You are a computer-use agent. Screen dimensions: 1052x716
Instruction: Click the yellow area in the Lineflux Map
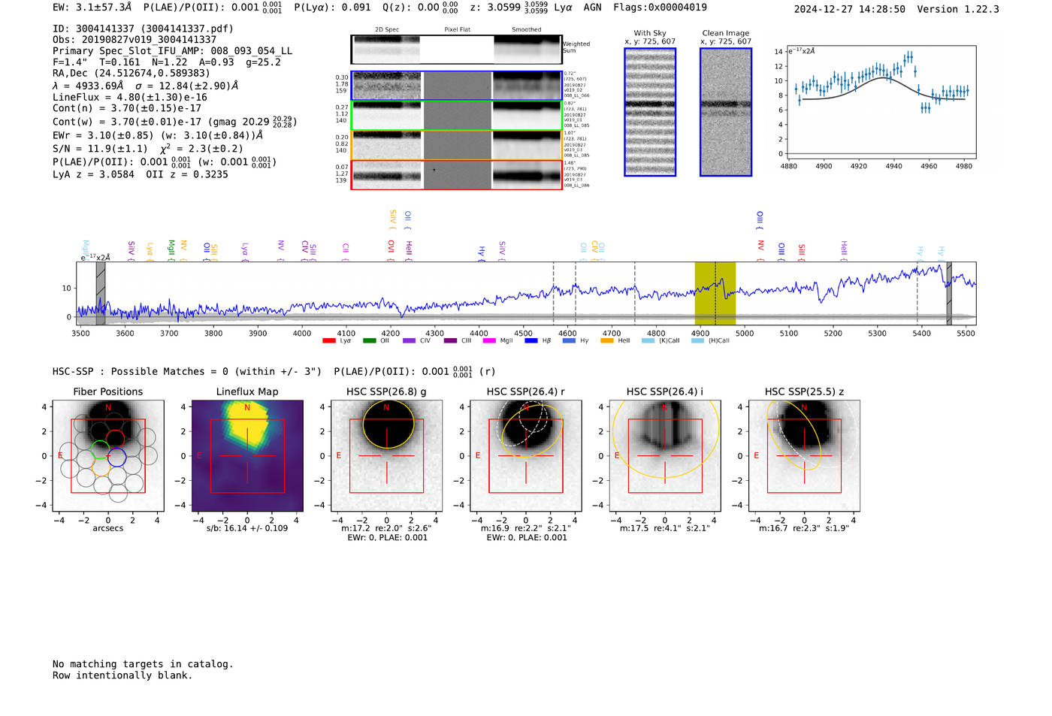pyautogui.click(x=248, y=424)
